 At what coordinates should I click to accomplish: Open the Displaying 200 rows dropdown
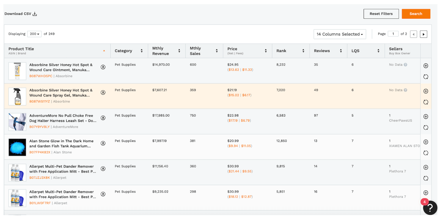point(34,34)
